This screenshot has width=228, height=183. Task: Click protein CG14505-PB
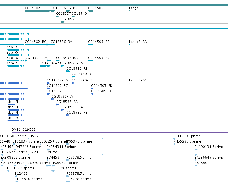pos(92,88)
